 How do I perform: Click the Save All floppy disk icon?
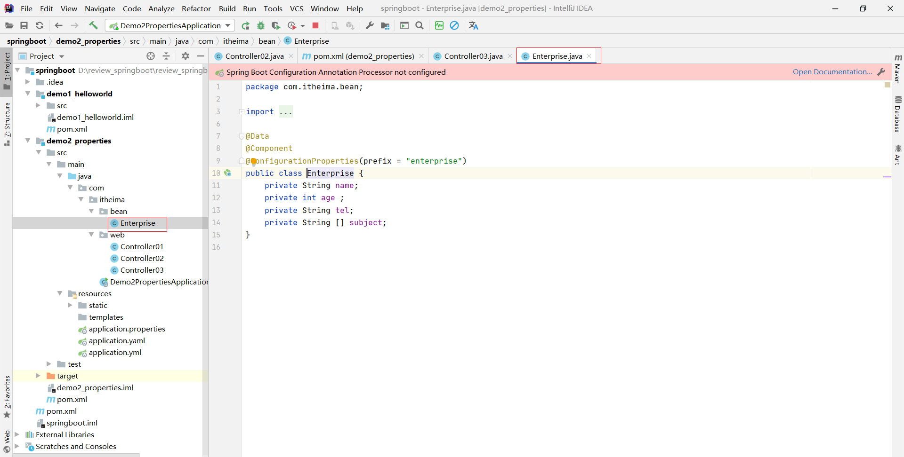tap(24, 25)
